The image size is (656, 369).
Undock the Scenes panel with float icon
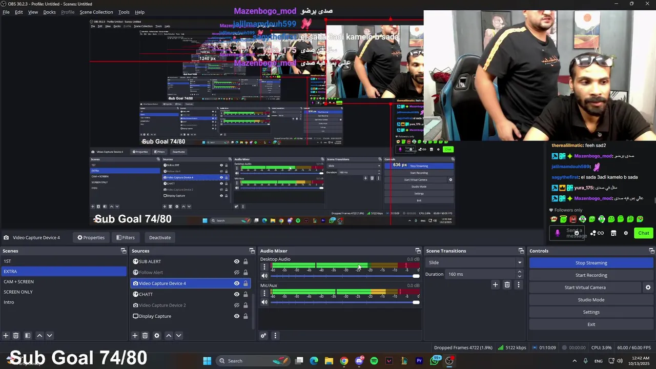[124, 251]
